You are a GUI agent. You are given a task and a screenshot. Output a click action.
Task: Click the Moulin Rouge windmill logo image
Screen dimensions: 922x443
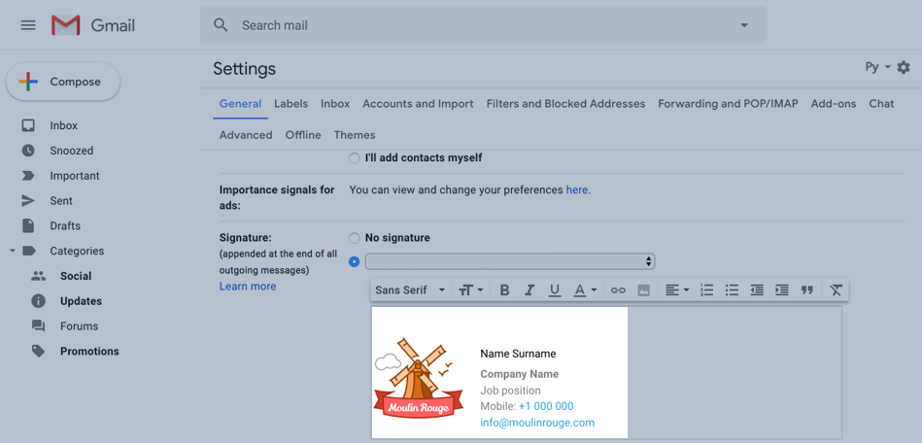tap(418, 378)
